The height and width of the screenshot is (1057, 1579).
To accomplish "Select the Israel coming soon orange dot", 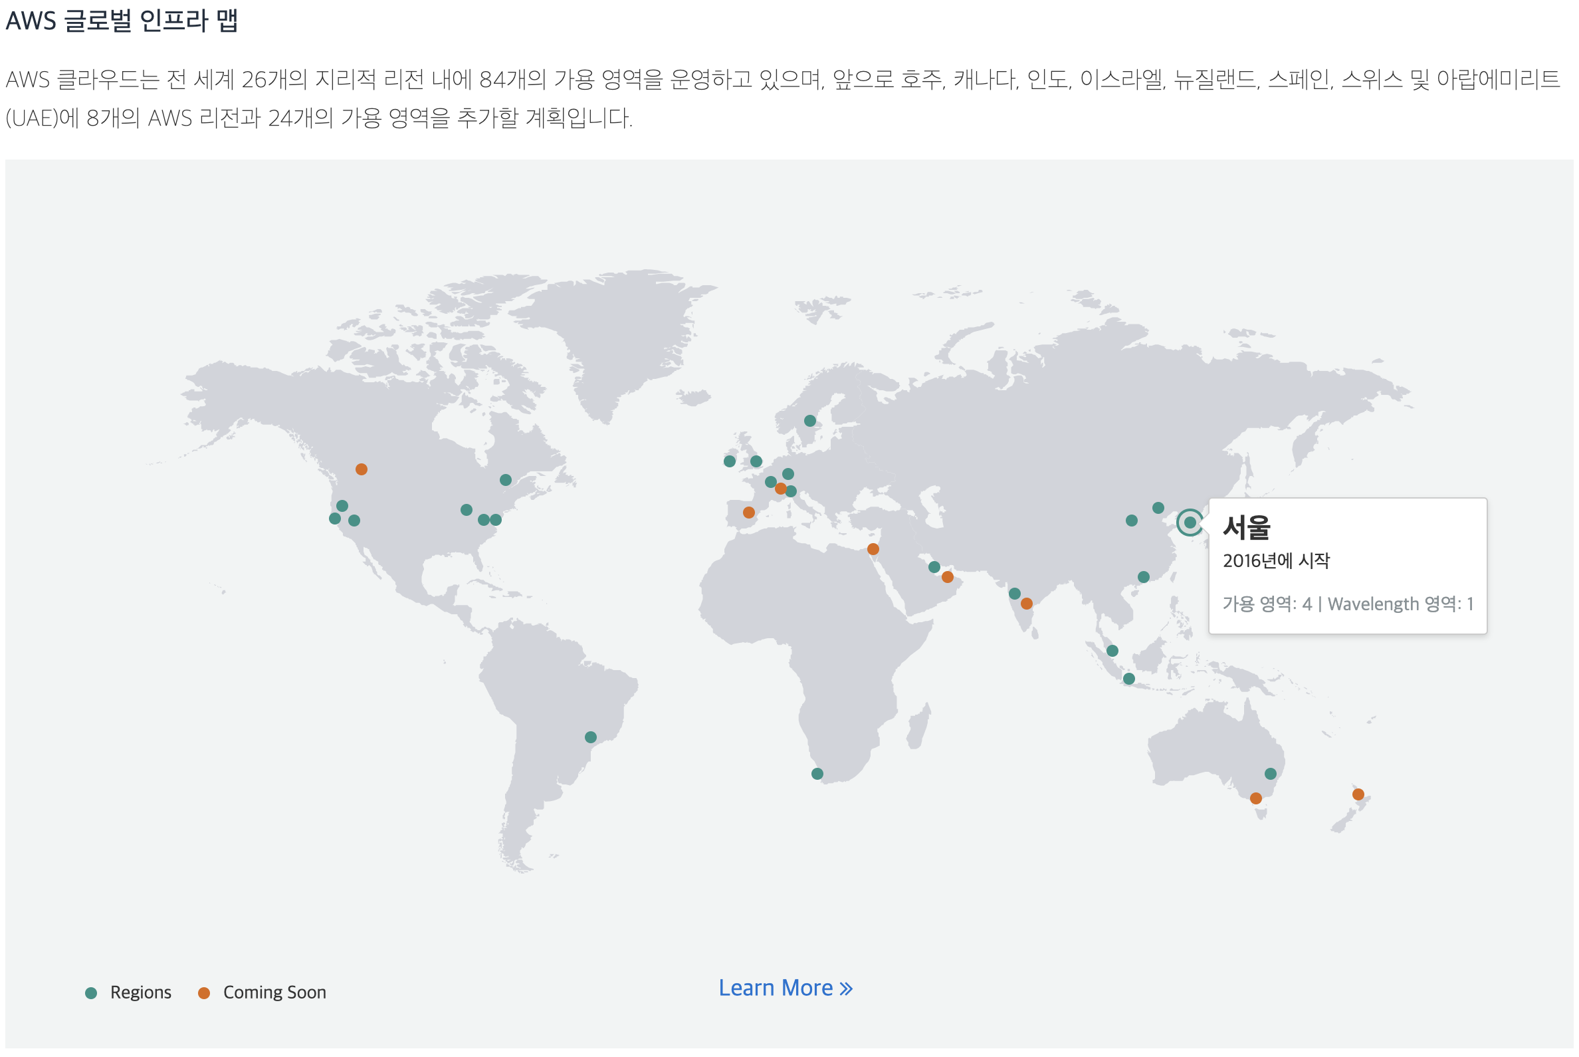I will pos(873,549).
